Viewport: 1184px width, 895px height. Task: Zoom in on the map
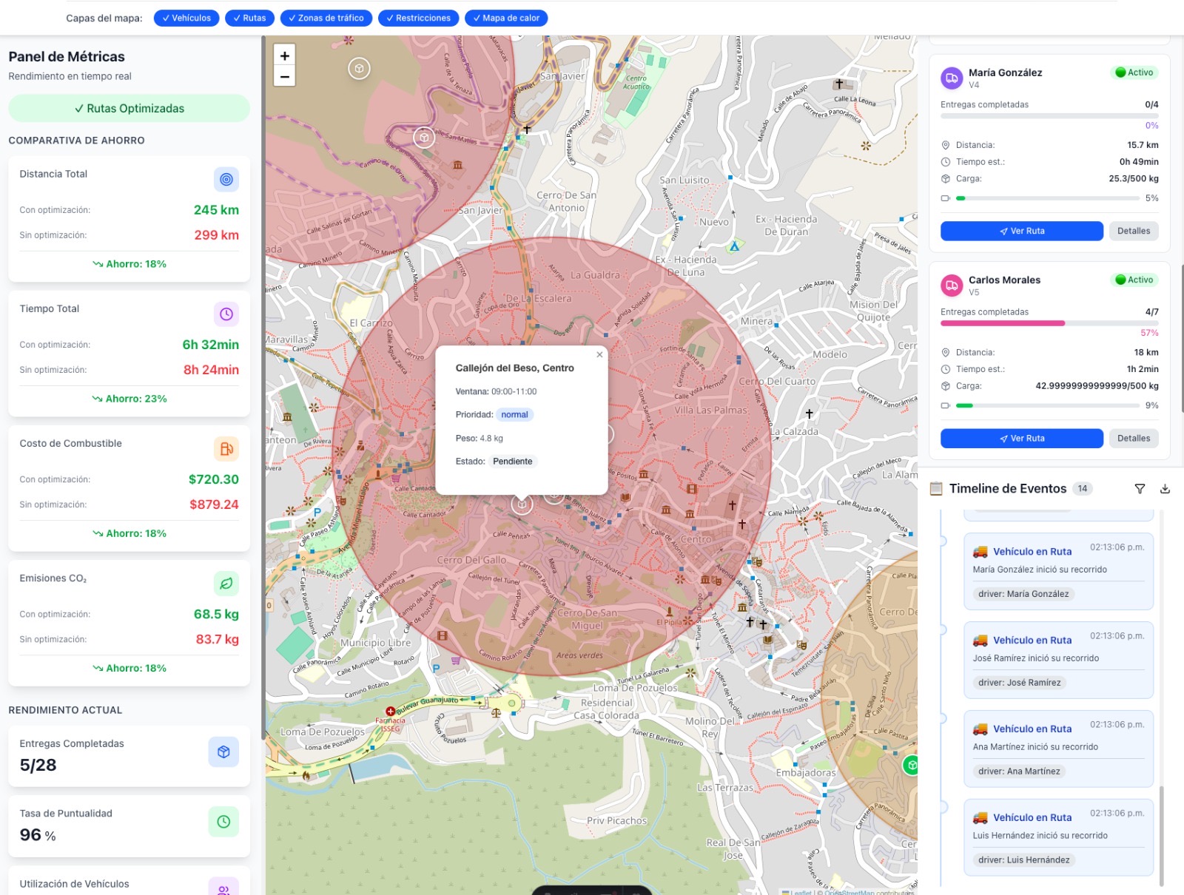(285, 55)
